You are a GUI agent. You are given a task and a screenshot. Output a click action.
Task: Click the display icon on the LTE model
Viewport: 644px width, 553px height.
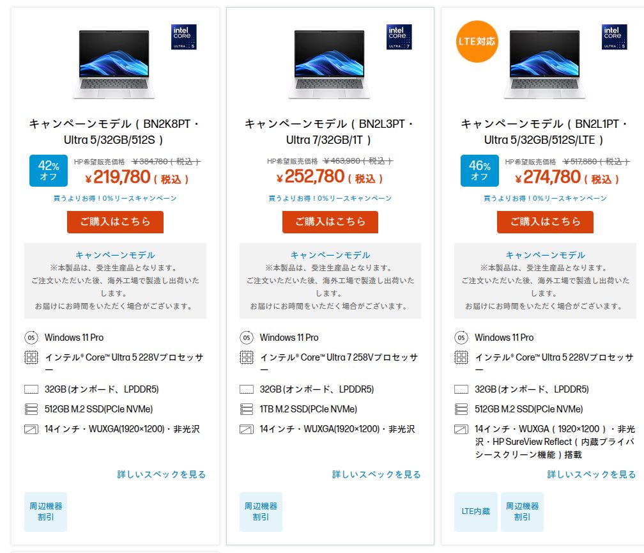tap(461, 430)
